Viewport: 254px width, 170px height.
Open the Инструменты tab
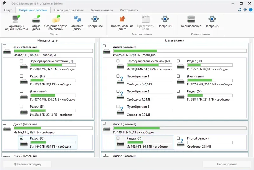click(x=129, y=10)
